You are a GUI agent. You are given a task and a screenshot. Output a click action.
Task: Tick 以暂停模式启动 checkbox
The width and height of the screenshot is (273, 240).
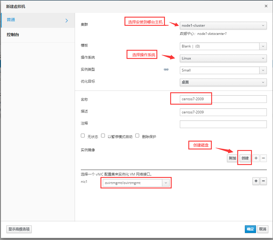[103, 135]
